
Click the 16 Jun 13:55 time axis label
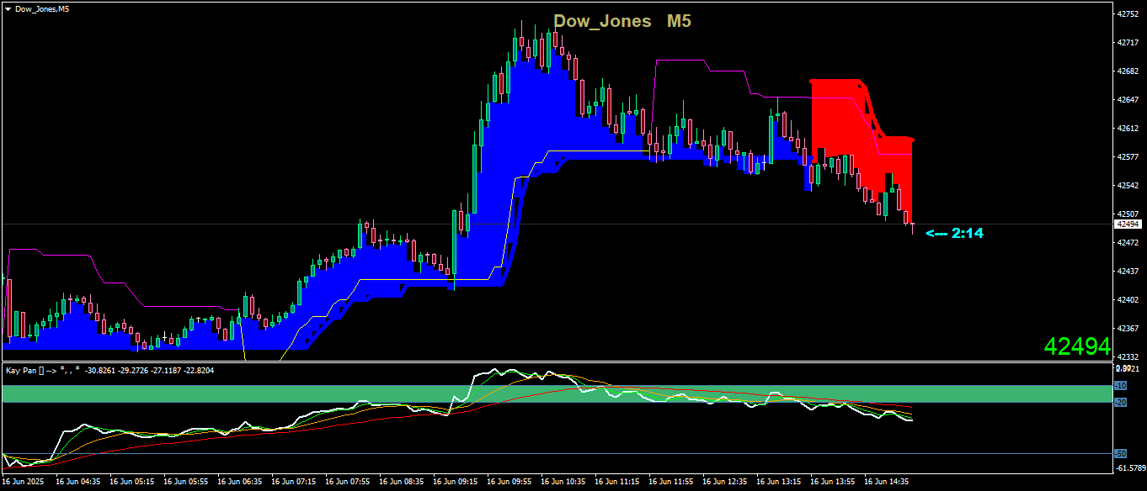coord(832,483)
